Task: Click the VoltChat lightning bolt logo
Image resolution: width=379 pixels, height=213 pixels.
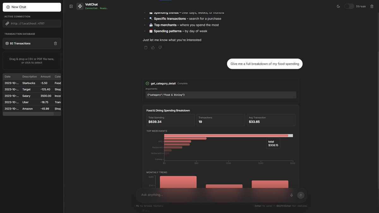Action: [x=80, y=6]
